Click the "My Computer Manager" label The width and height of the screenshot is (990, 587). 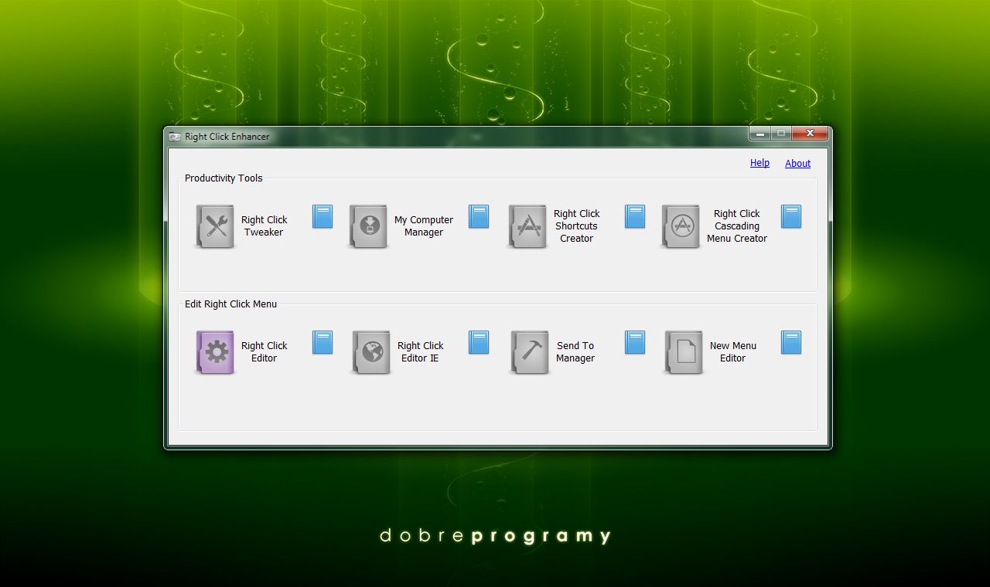click(x=424, y=226)
